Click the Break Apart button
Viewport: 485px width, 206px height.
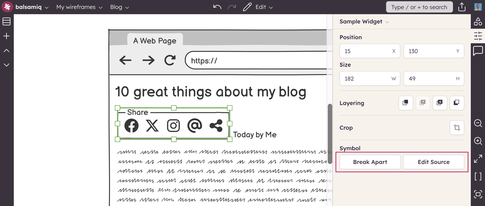point(370,162)
